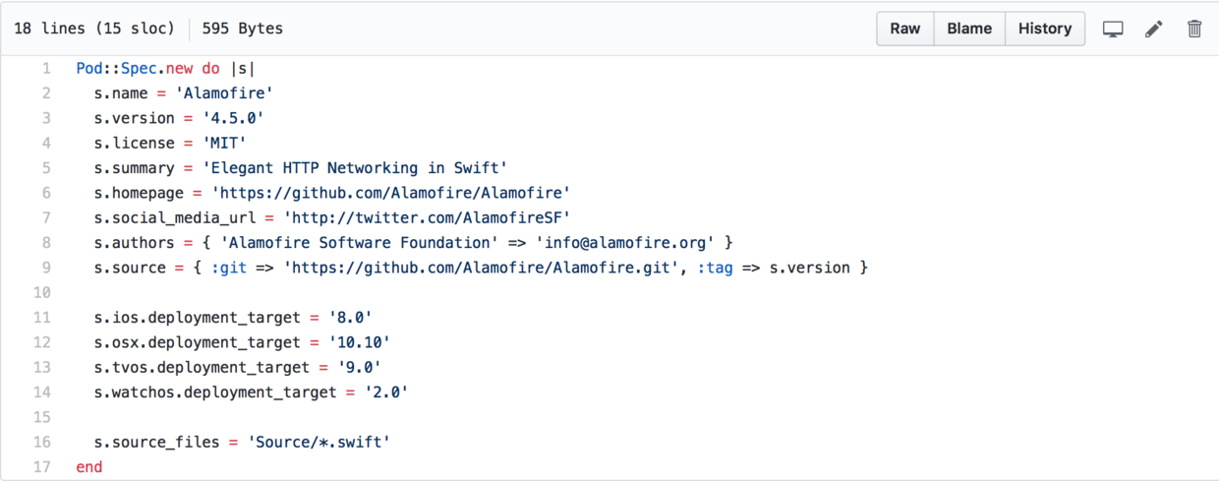
Task: Click 'Source/*.swift' source files string
Action: pyautogui.click(x=318, y=442)
